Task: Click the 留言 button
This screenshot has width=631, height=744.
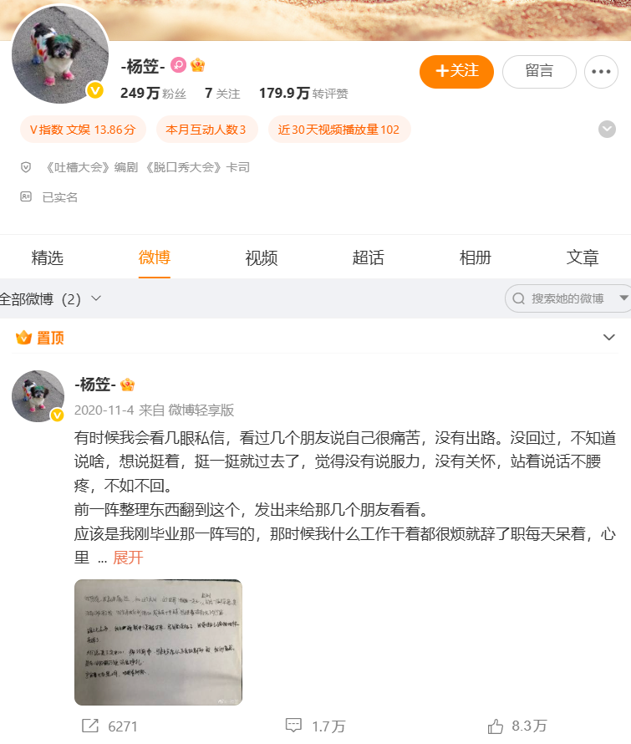Action: pyautogui.click(x=539, y=72)
